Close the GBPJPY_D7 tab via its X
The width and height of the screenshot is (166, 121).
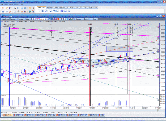[x=78, y=115]
